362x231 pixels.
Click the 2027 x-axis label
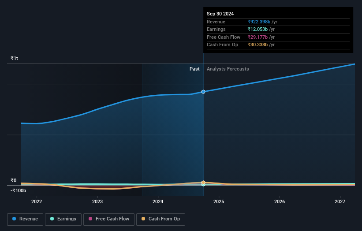[x=340, y=202]
